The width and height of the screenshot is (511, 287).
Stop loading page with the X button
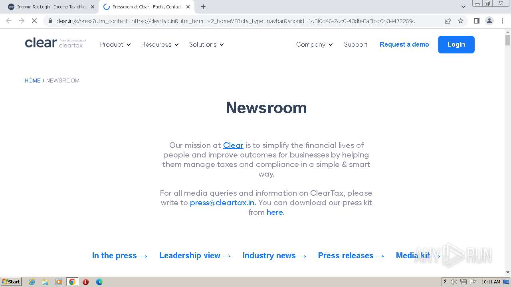(34, 21)
